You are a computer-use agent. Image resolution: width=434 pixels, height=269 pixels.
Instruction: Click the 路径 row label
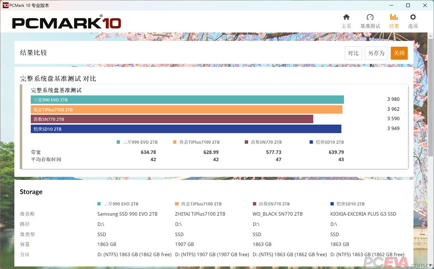(x=25, y=224)
